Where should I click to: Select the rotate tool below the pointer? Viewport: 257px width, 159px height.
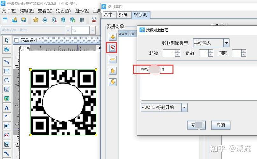(x=7, y=49)
